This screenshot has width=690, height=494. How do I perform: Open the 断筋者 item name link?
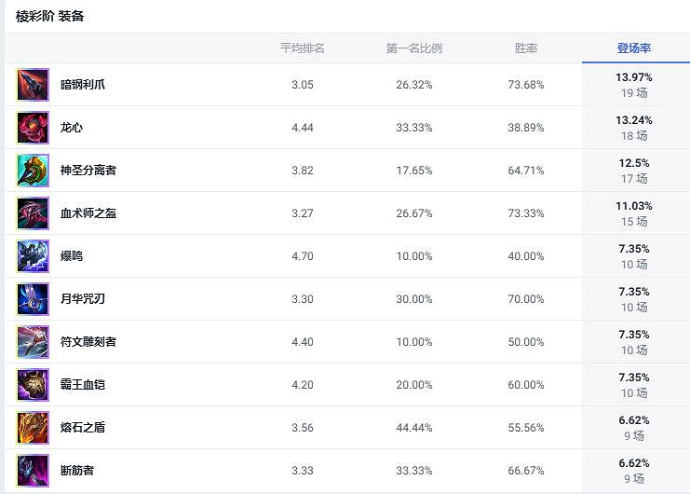(x=77, y=471)
